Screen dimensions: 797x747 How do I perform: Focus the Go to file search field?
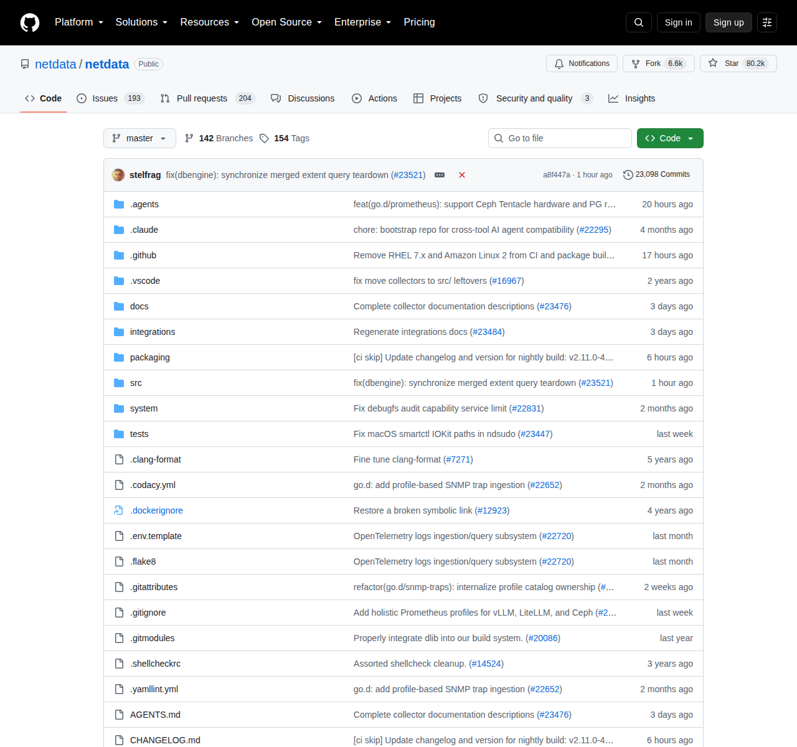point(560,138)
